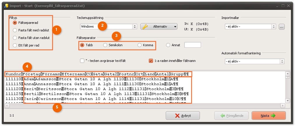
Task: Click header row starting with Kundnr
Action: click(97, 74)
